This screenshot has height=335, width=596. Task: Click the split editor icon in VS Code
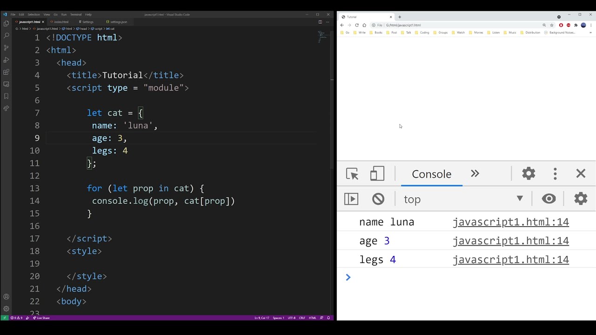click(320, 22)
